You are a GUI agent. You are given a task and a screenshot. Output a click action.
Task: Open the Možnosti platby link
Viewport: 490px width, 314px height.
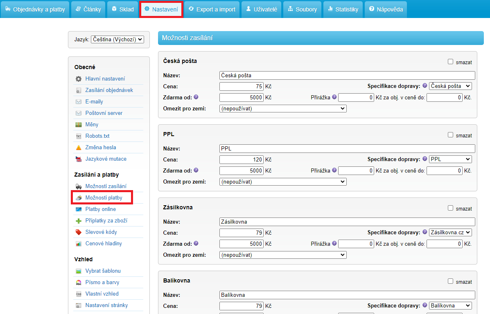tap(104, 198)
